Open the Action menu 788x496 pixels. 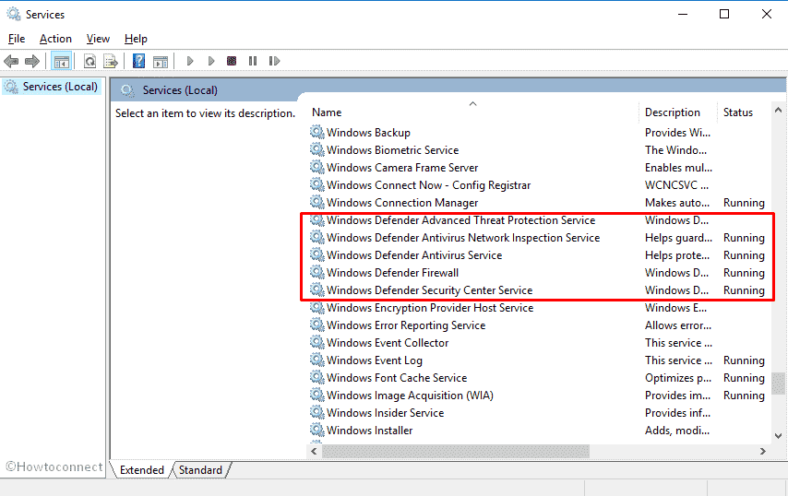(55, 39)
